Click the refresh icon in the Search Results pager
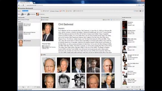 pyautogui.click(x=35, y=87)
